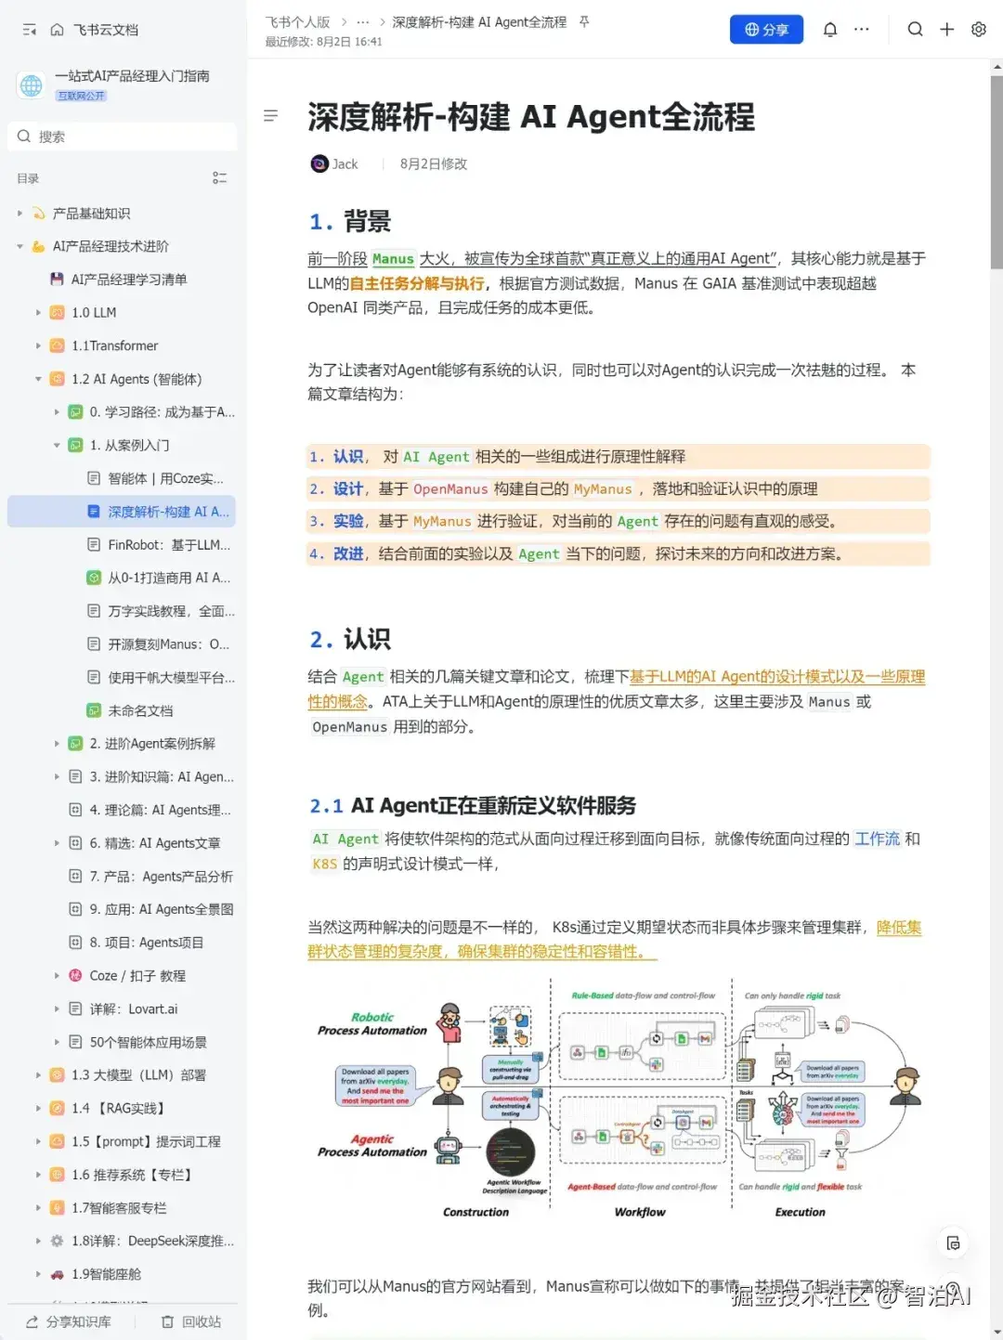
Task: Open 0. 学习路径: 成为基于A... in the tree
Action: [x=152, y=412]
